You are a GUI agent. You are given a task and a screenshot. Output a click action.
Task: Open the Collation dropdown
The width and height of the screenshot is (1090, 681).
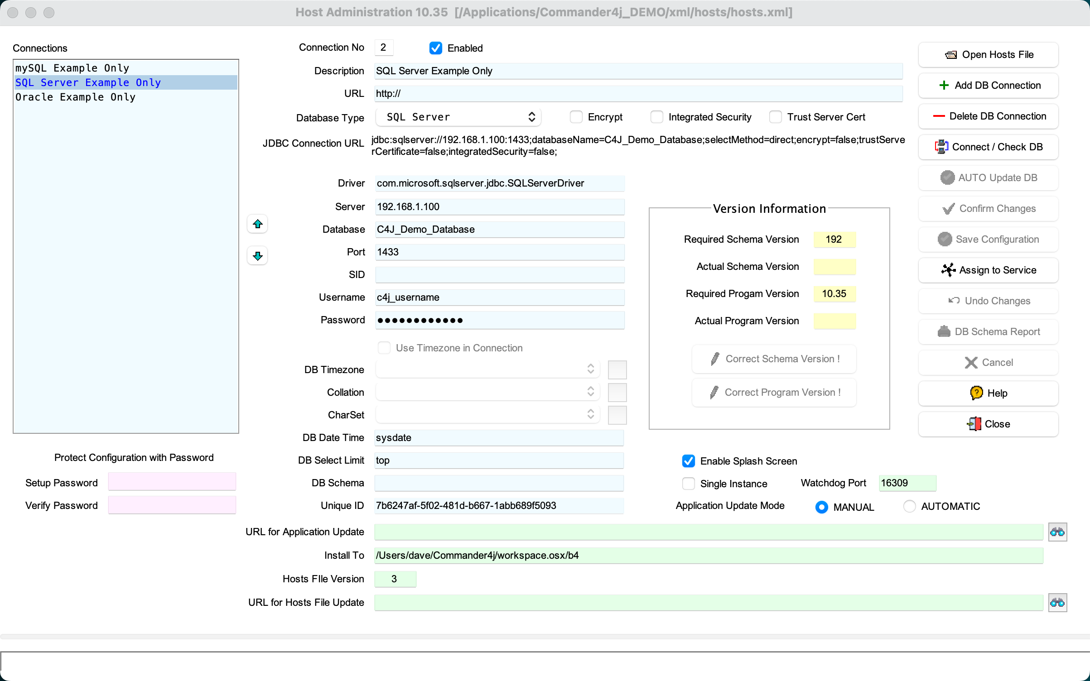click(487, 392)
